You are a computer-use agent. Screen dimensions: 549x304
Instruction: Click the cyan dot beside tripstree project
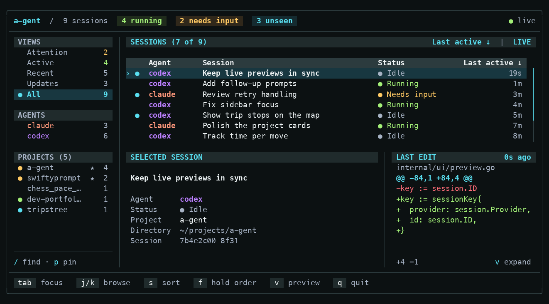[x=20, y=210]
